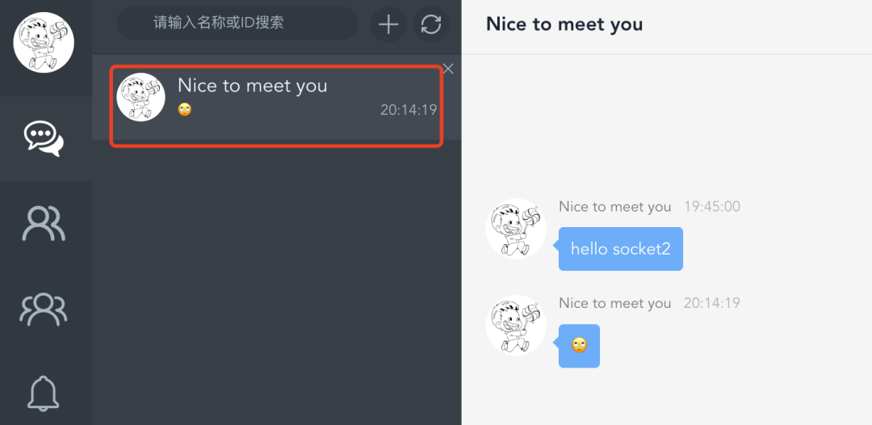Focus the name or ID search field
The height and width of the screenshot is (425, 872).
point(237,23)
